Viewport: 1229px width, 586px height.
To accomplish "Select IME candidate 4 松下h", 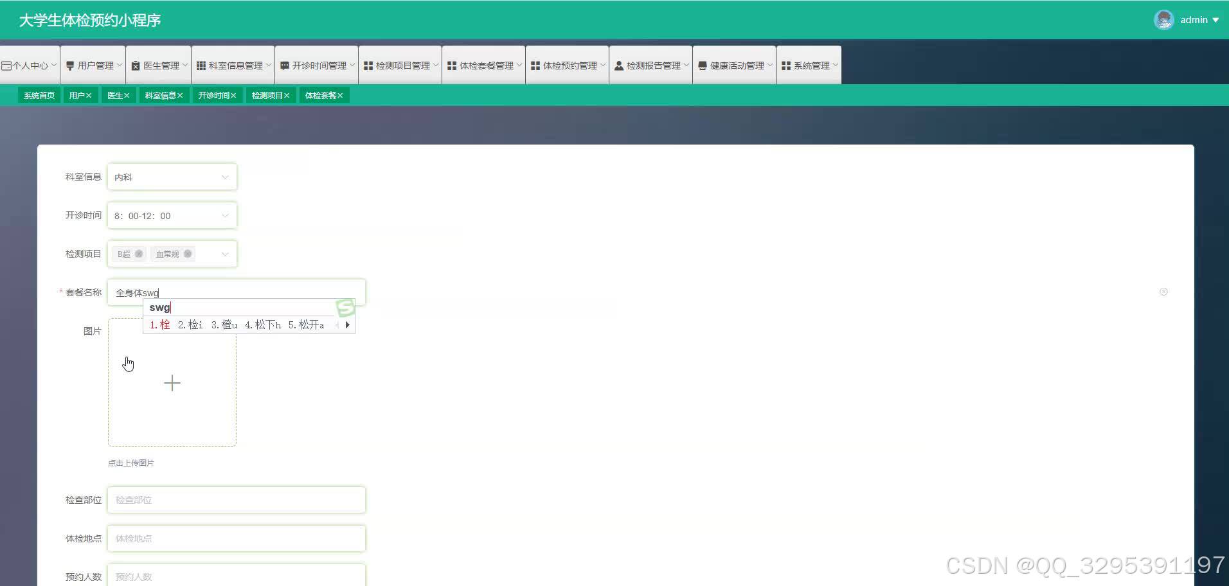I will click(263, 324).
